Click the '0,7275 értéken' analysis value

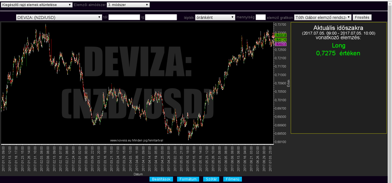[x=338, y=53]
